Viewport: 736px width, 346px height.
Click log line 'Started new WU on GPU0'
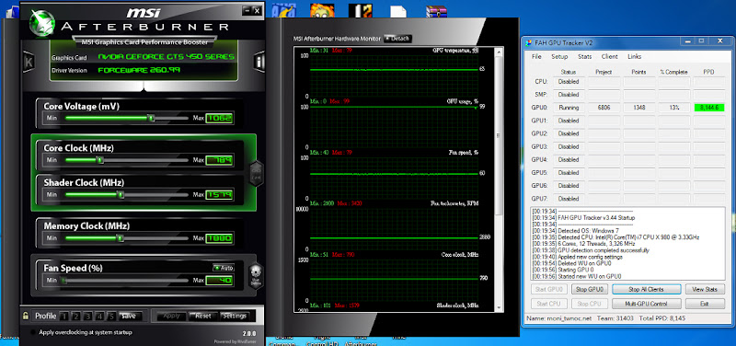[577, 276]
